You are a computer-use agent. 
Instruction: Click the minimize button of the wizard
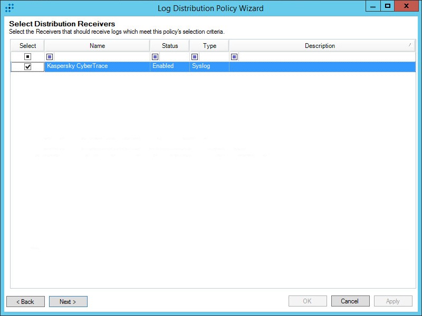[x=373, y=6]
